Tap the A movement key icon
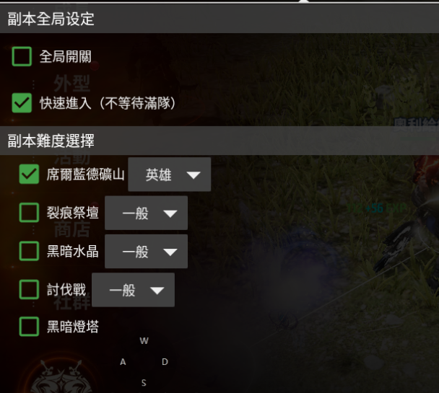Image resolution: width=439 pixels, height=393 pixels. coord(123,362)
